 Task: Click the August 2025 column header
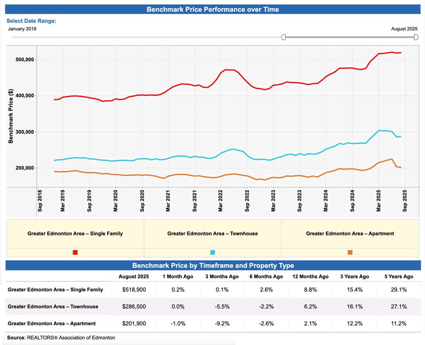(x=134, y=277)
